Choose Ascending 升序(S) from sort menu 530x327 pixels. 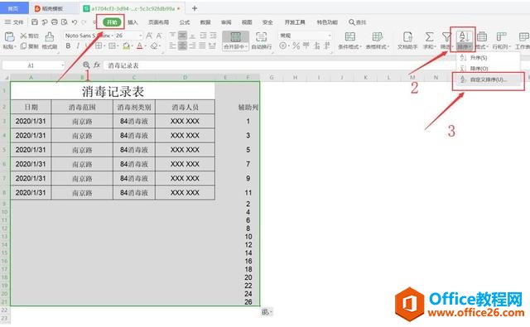point(488,58)
